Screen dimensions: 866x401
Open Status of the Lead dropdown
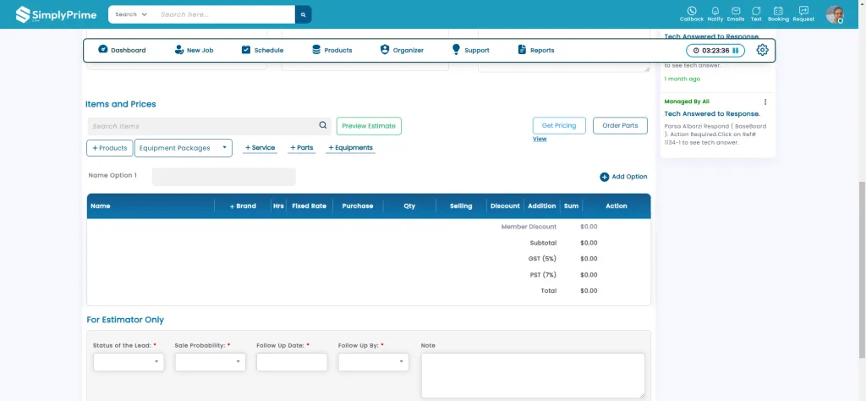point(129,362)
